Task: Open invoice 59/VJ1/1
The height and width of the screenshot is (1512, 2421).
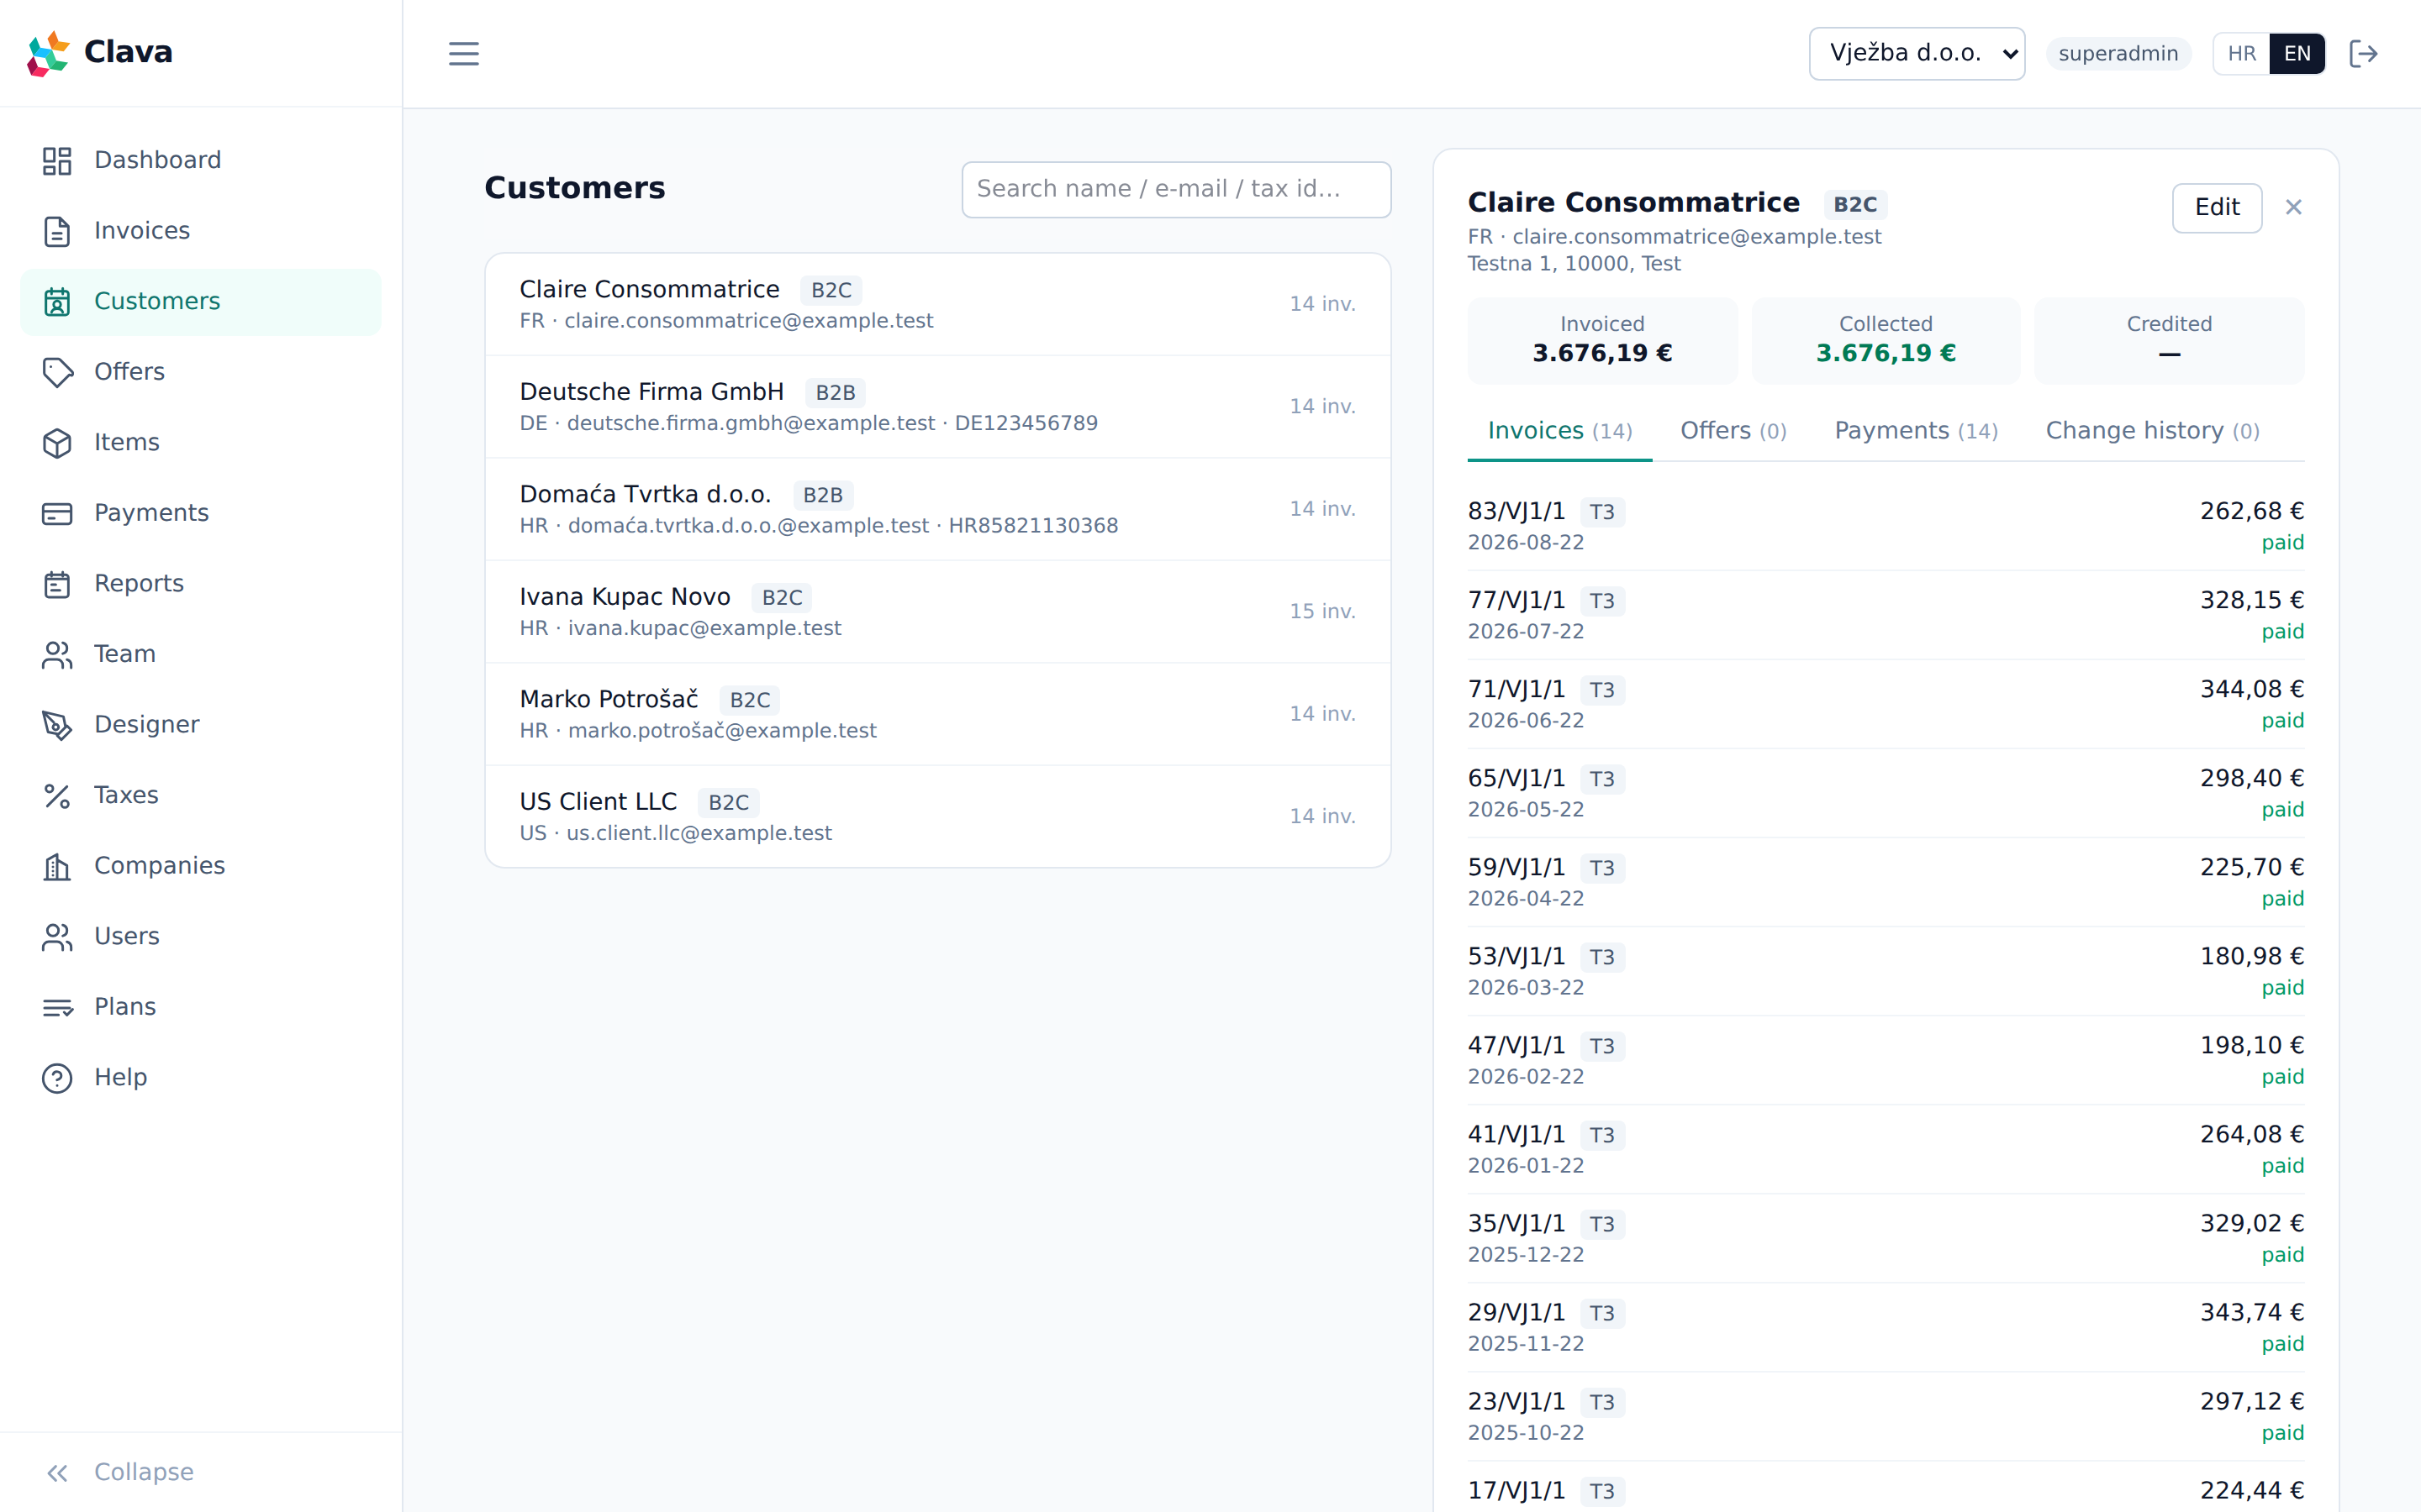Action: click(1886, 882)
